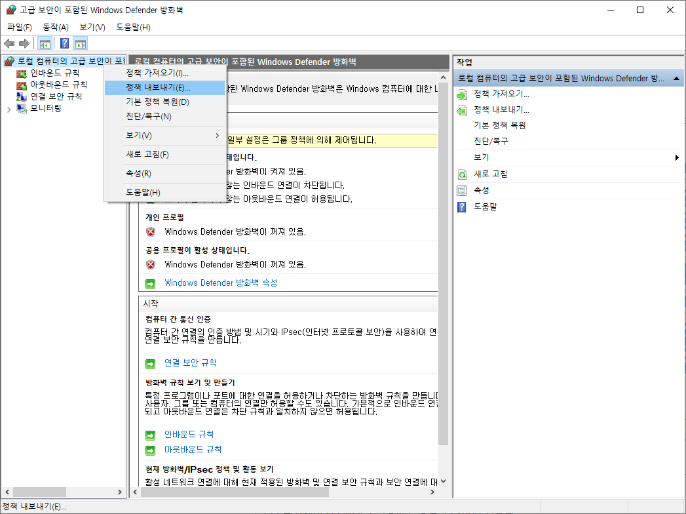The width and height of the screenshot is (686, 514).
Task: Open the 파일(F) menu
Action: 19,27
